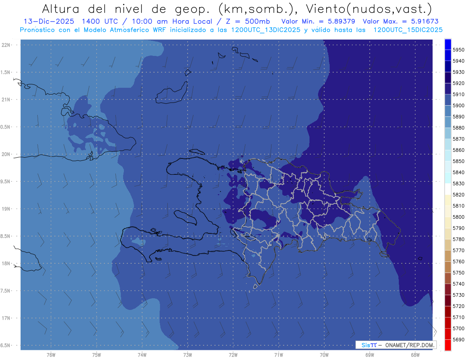Click the '5850' legend value
Screen dimensions: 466x360
pos(459,161)
